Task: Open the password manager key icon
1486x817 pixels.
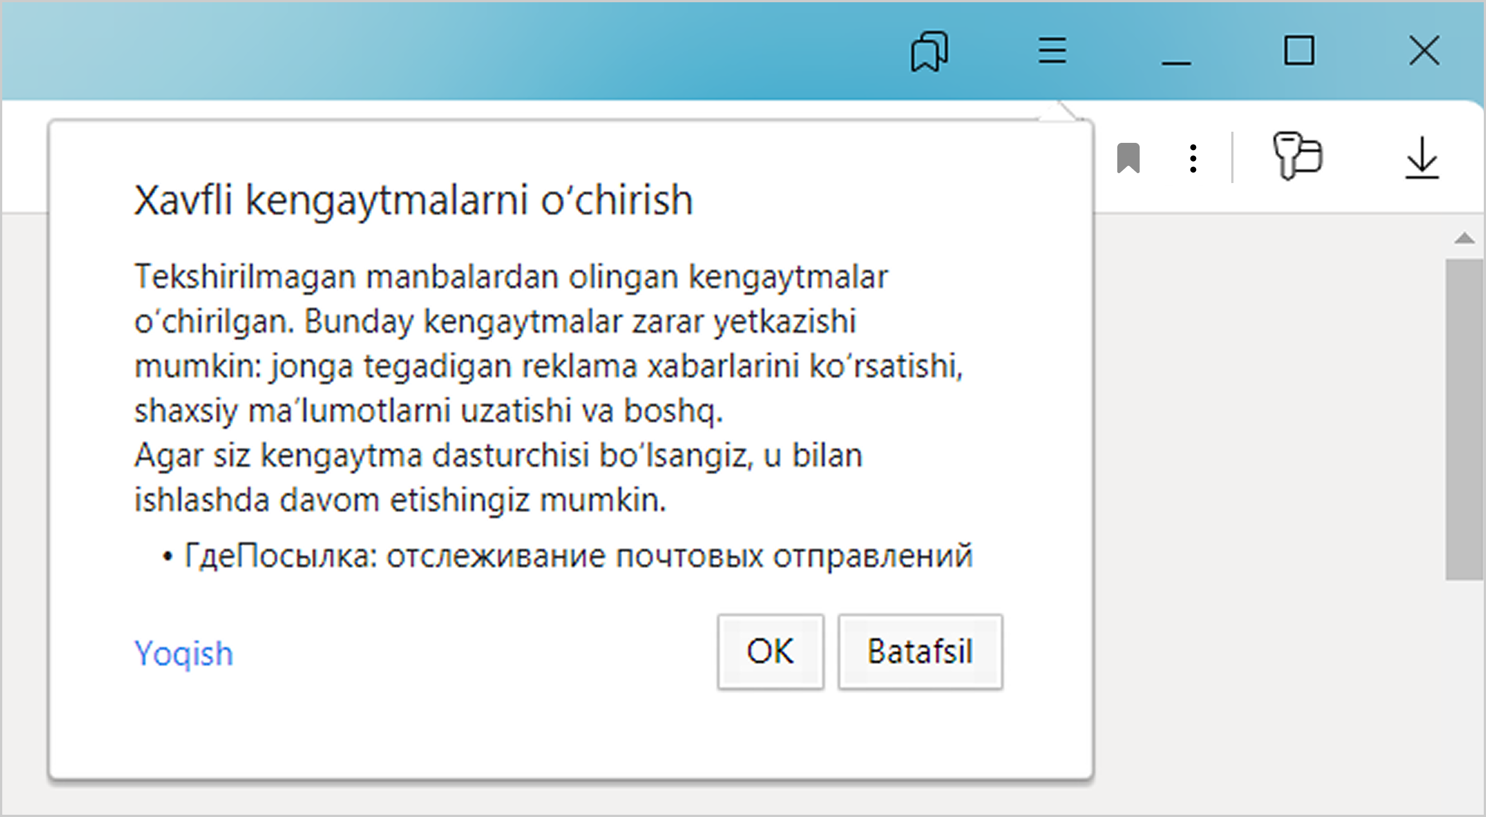Action: (1297, 157)
